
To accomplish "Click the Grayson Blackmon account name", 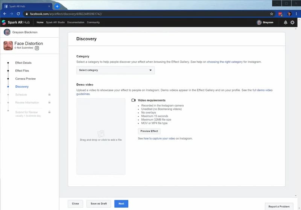I will (x=25, y=32).
